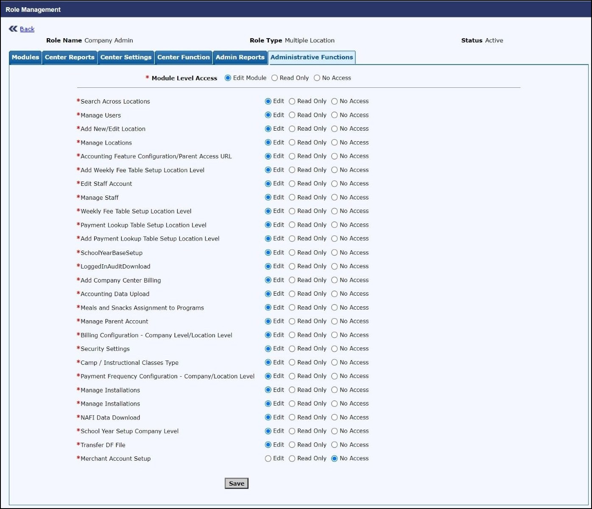Switch to the Center Reports tab
This screenshot has width=592, height=509.
(x=70, y=57)
